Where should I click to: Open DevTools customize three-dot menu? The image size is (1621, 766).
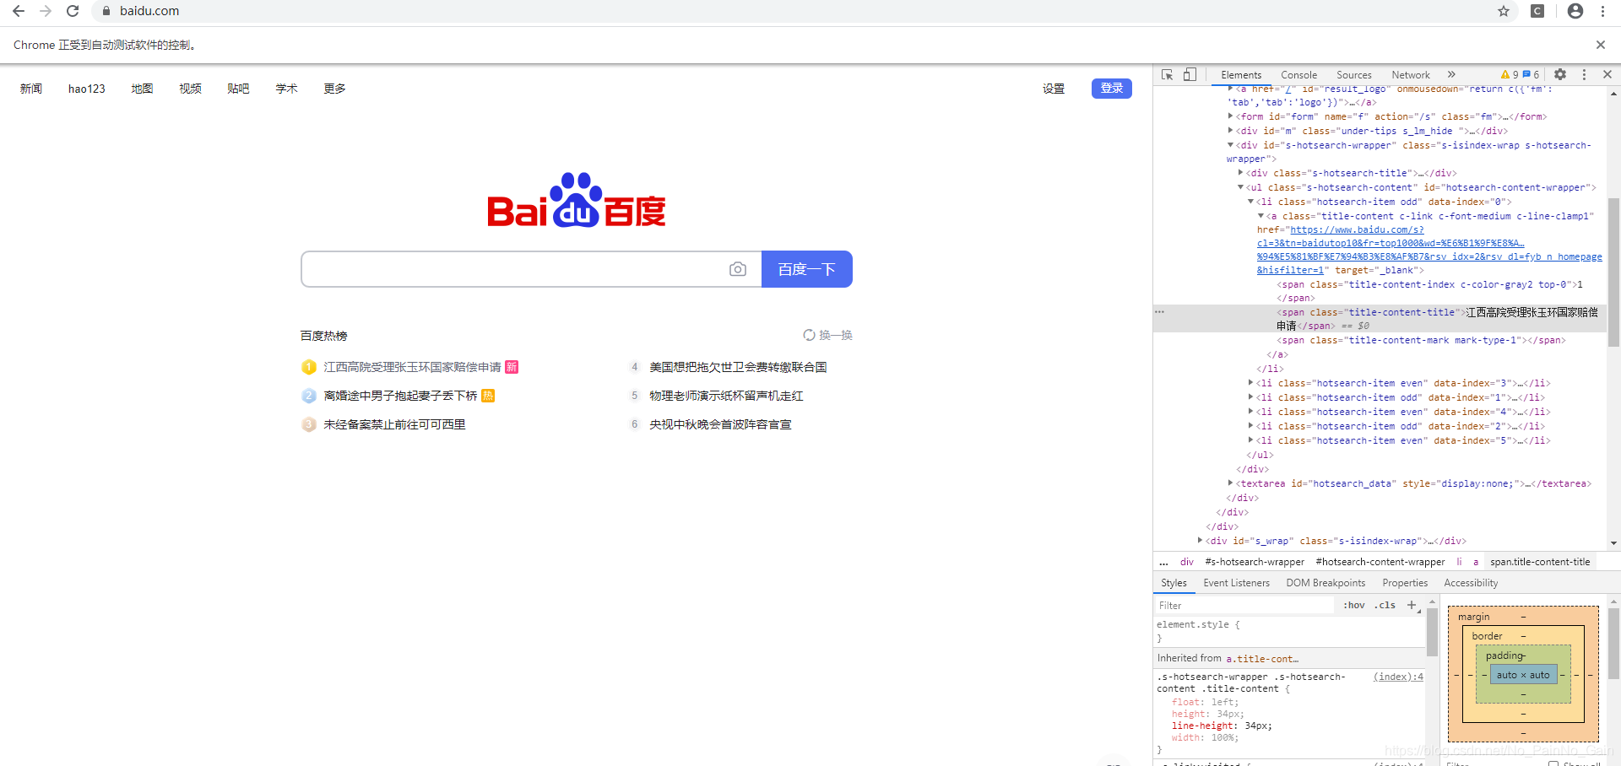1584,74
